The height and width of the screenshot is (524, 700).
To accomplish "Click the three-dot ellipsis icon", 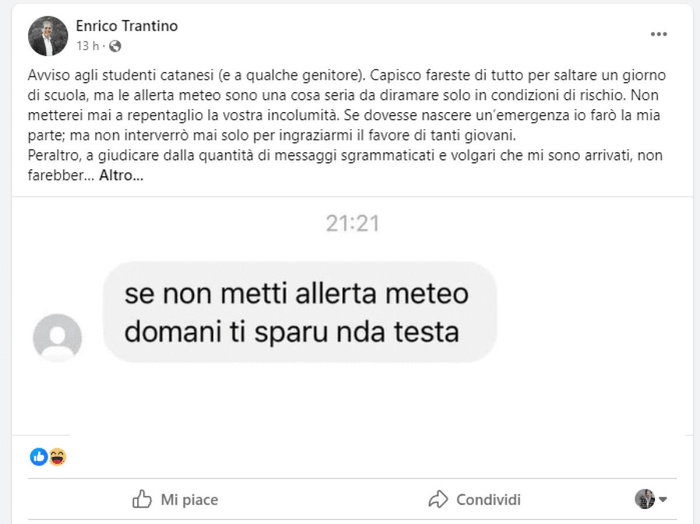I will click(x=659, y=34).
